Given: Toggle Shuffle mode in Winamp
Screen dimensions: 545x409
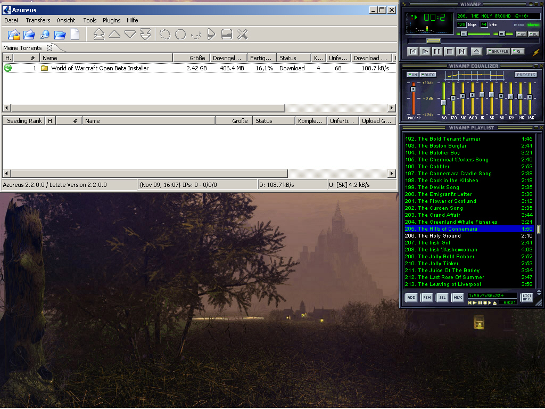Looking at the screenshot, I should (498, 52).
